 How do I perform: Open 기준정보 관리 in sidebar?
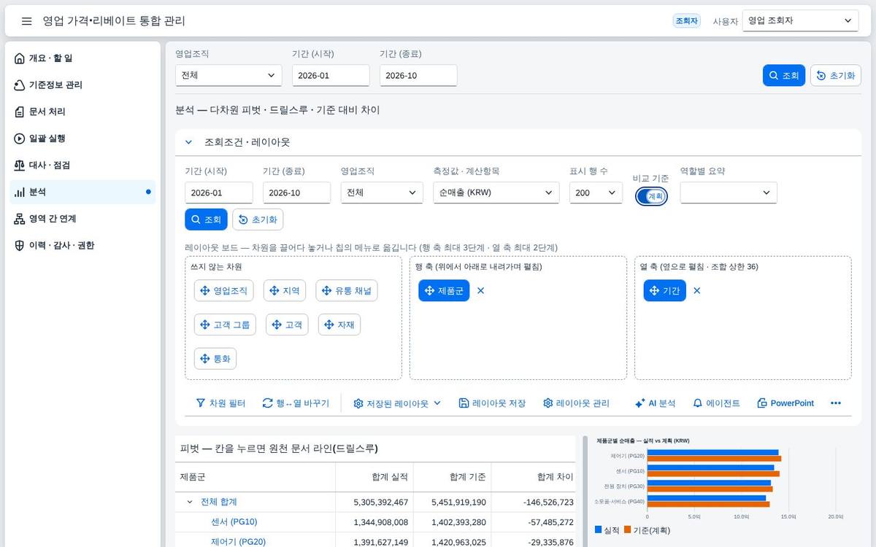pos(82,85)
